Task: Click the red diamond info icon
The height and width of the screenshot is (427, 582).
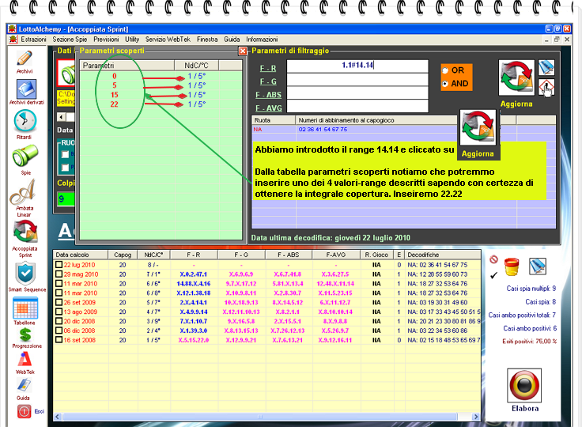Action: click(546, 87)
